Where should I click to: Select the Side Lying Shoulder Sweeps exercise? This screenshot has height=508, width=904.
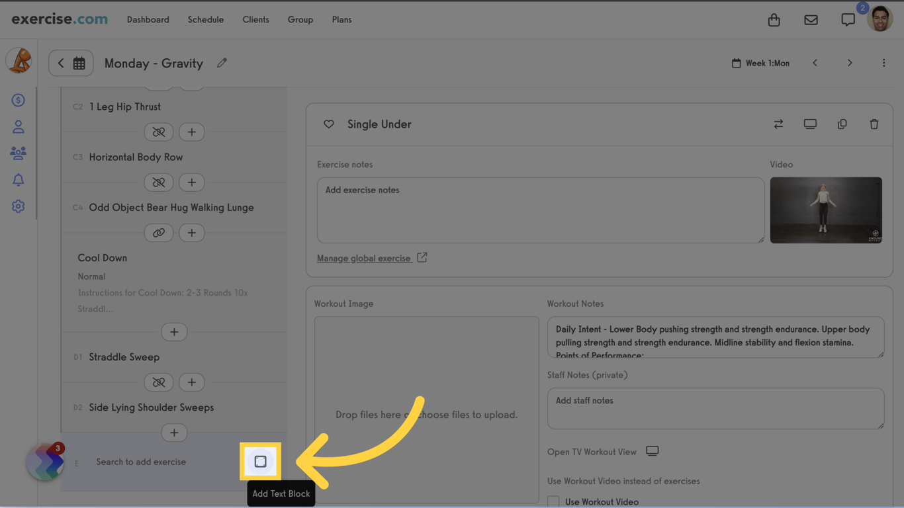pos(152,407)
